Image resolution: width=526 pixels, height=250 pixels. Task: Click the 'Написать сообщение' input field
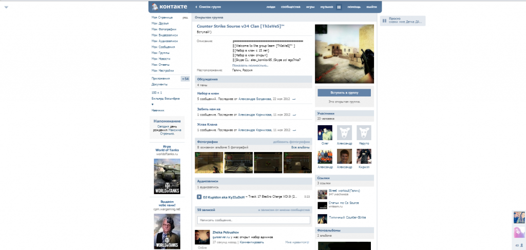tap(254, 220)
